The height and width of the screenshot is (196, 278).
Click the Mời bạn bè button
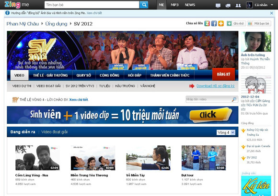coord(259,23)
